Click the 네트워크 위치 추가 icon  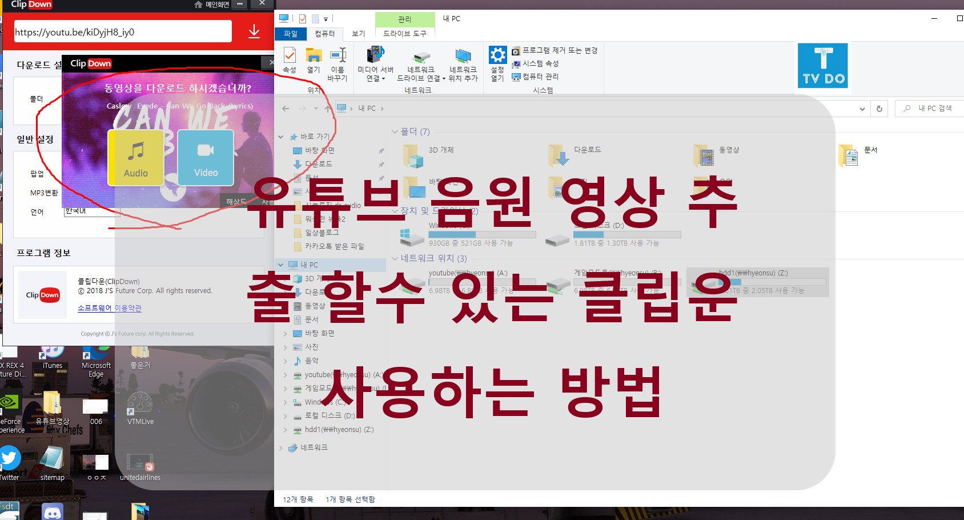463,64
